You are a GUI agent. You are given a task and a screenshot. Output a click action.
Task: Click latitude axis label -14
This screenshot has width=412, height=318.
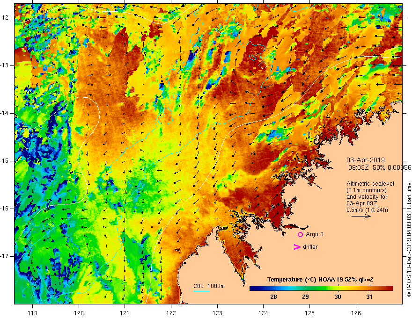[x=5, y=113]
